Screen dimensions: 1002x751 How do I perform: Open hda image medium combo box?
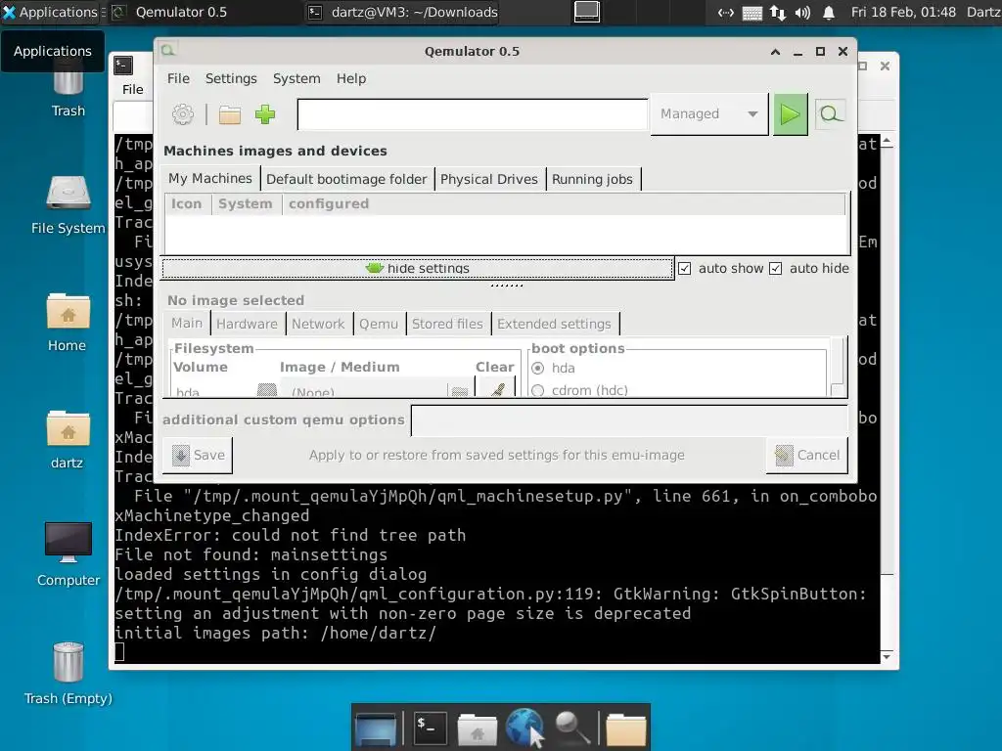click(x=376, y=390)
